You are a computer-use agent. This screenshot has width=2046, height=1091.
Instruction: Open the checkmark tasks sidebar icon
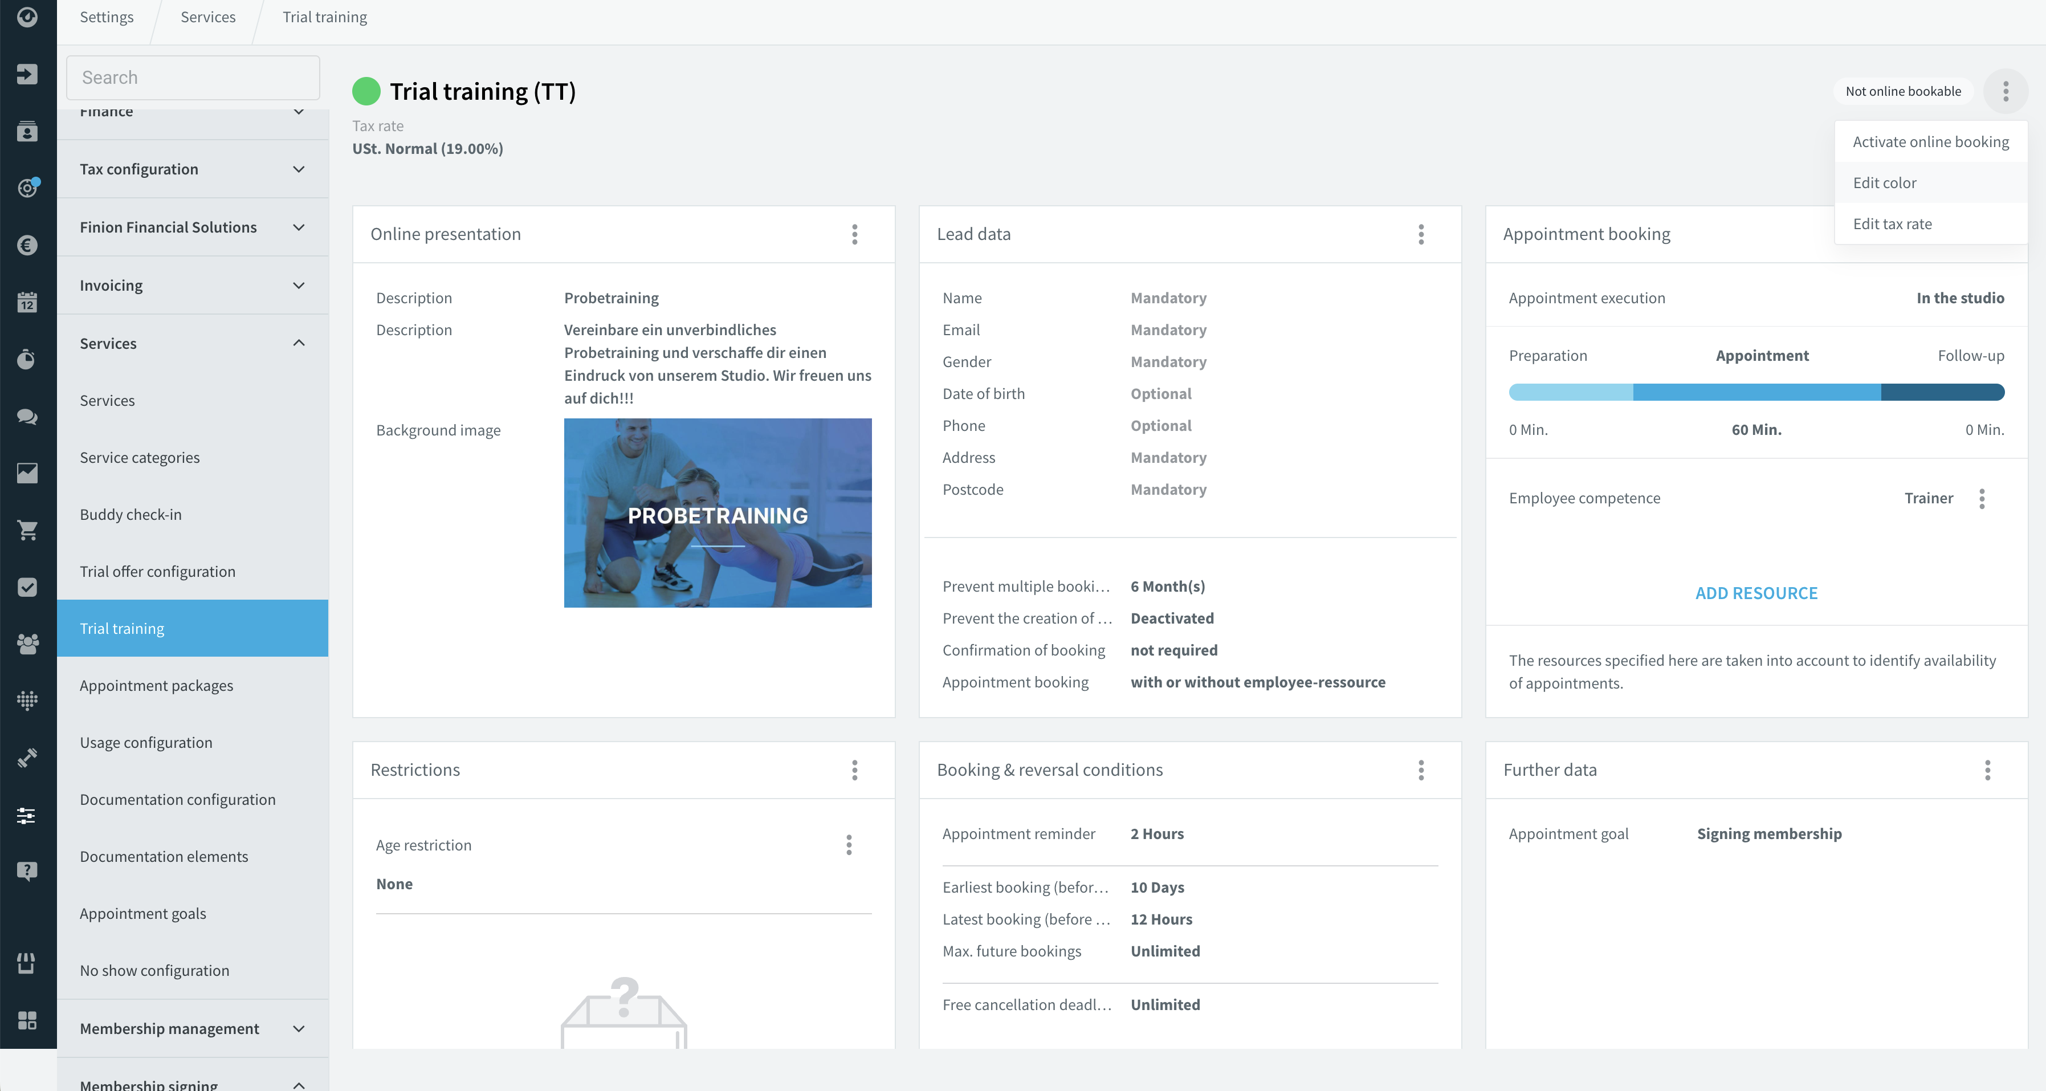pos(28,587)
